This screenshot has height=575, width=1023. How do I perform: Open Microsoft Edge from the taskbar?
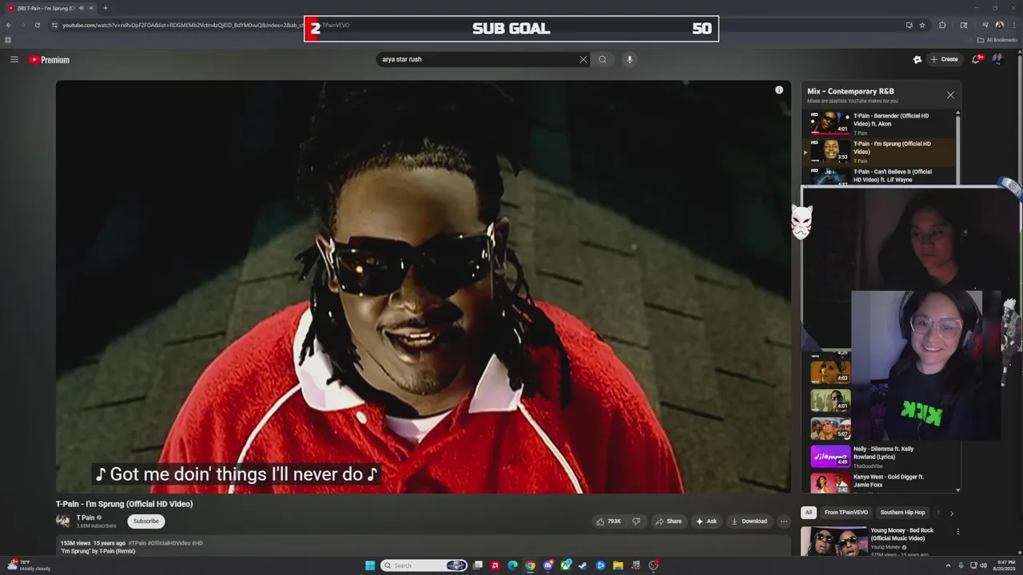[x=512, y=565]
